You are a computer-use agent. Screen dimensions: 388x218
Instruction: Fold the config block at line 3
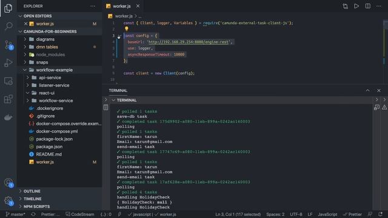(119, 36)
